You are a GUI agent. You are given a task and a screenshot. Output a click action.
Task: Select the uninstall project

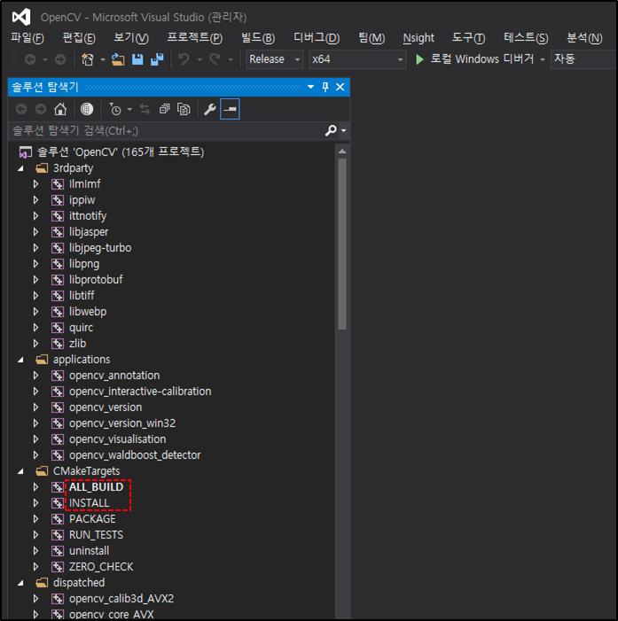coord(90,551)
